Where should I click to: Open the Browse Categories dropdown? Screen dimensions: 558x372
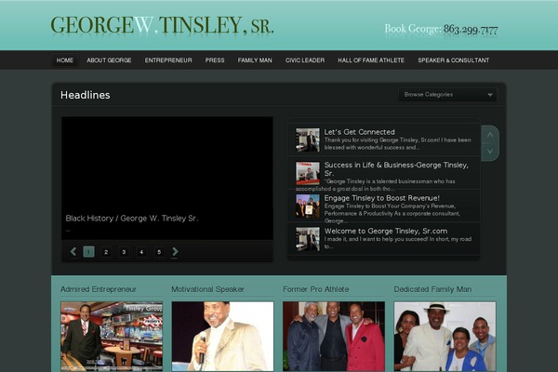coord(447,95)
